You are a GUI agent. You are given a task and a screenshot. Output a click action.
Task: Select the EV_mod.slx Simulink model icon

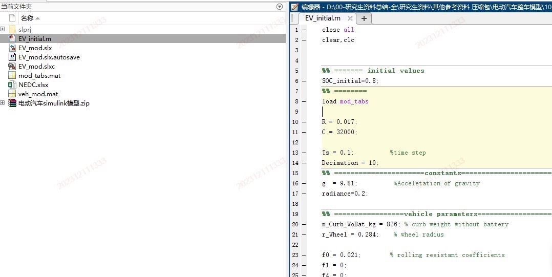click(12, 48)
